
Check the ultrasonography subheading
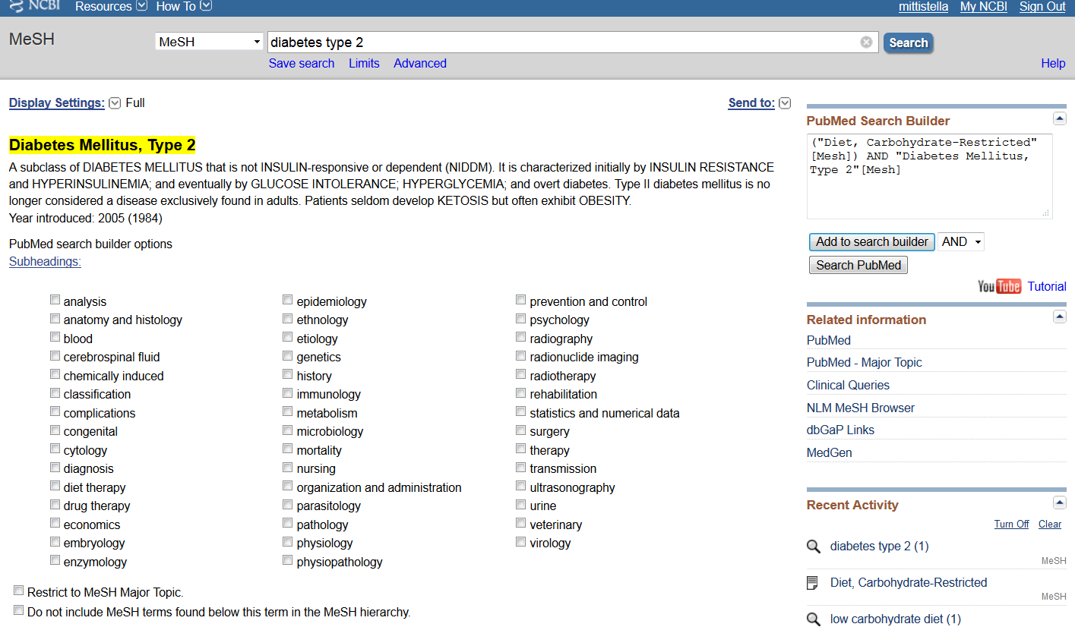[521, 487]
